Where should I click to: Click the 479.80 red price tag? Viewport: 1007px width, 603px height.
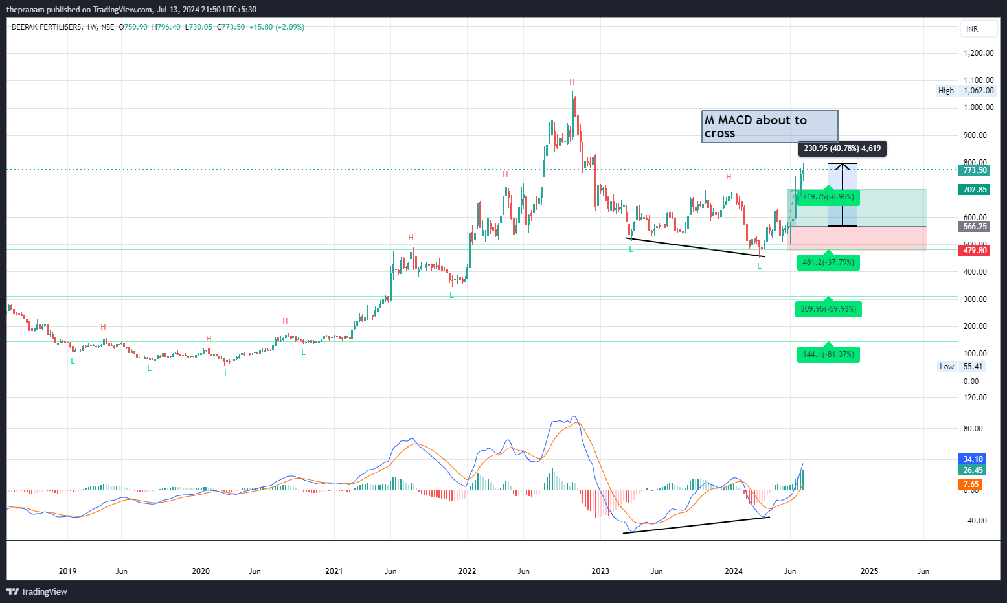tap(975, 251)
